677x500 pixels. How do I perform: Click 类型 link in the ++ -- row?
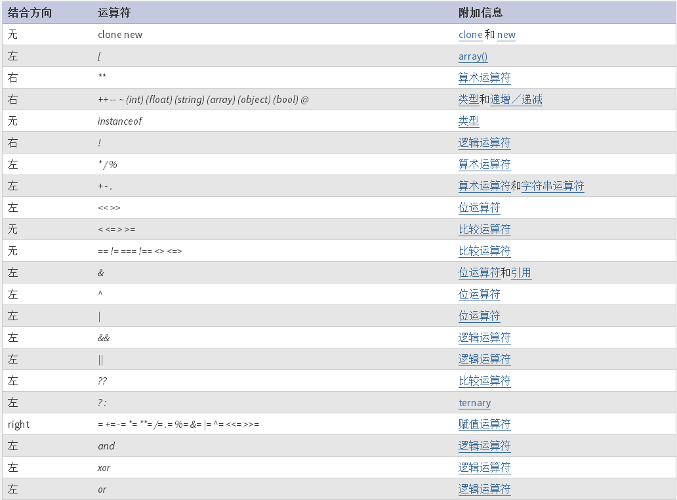[468, 99]
